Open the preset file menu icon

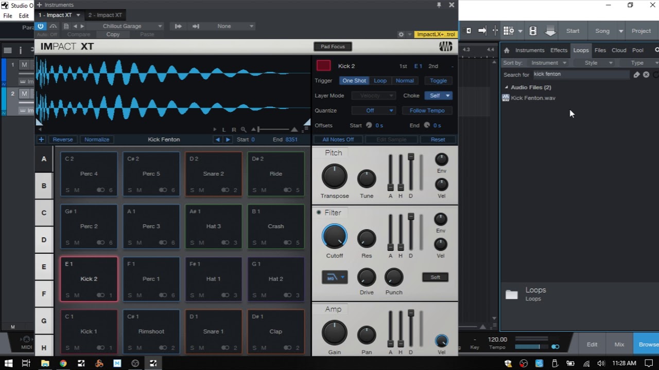66,26
